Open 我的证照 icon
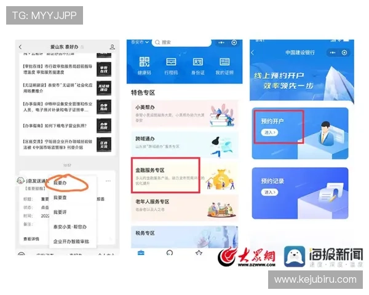369x295 pixels. click(224, 62)
